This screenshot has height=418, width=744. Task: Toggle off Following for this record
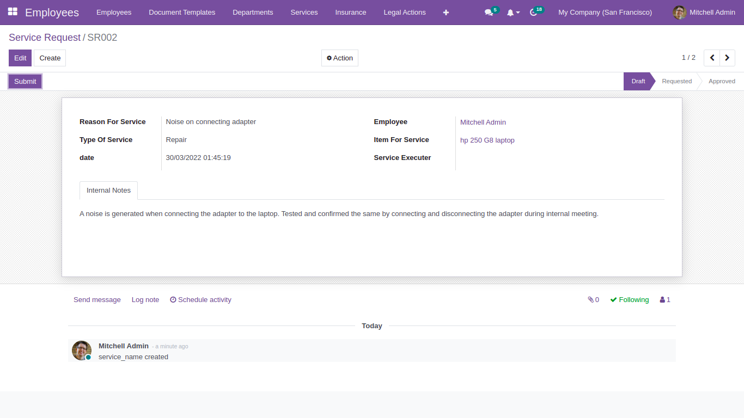(629, 299)
